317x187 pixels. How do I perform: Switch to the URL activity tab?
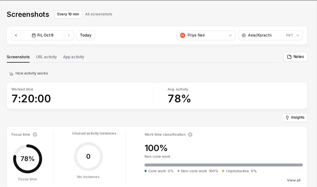46,57
